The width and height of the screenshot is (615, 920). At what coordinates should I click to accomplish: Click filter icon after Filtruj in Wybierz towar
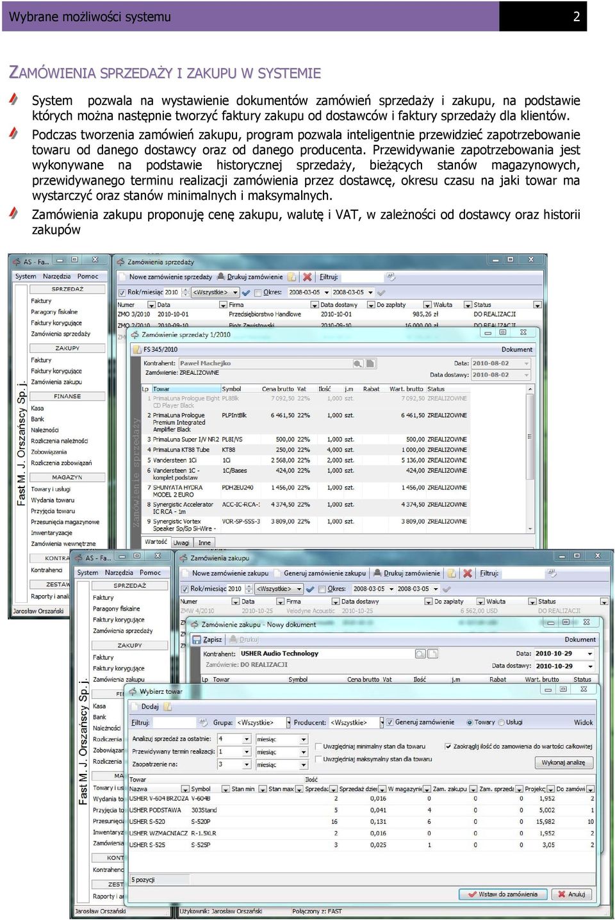204,722
